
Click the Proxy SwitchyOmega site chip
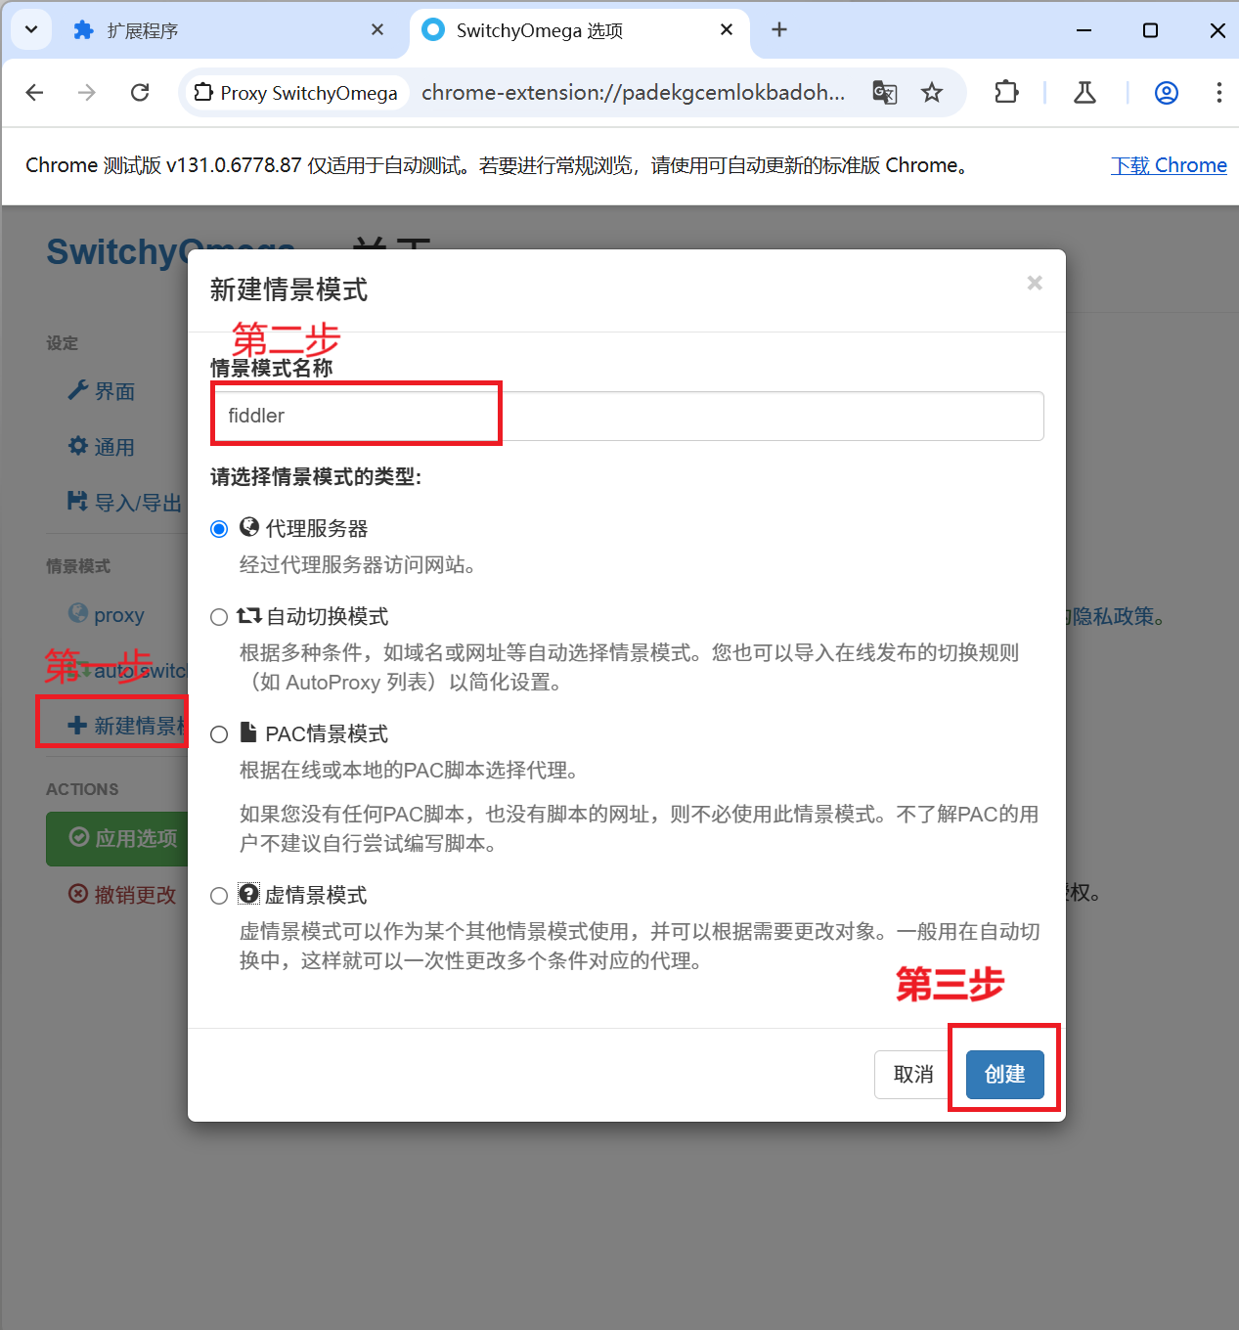[x=296, y=93]
